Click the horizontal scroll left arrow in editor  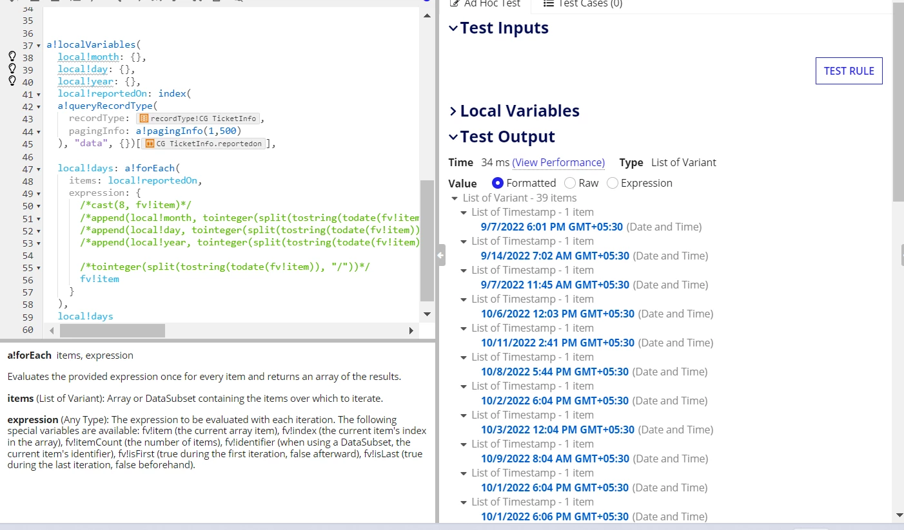(x=52, y=330)
